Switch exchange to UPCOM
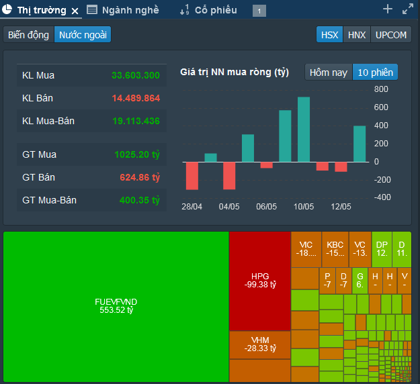 click(390, 35)
